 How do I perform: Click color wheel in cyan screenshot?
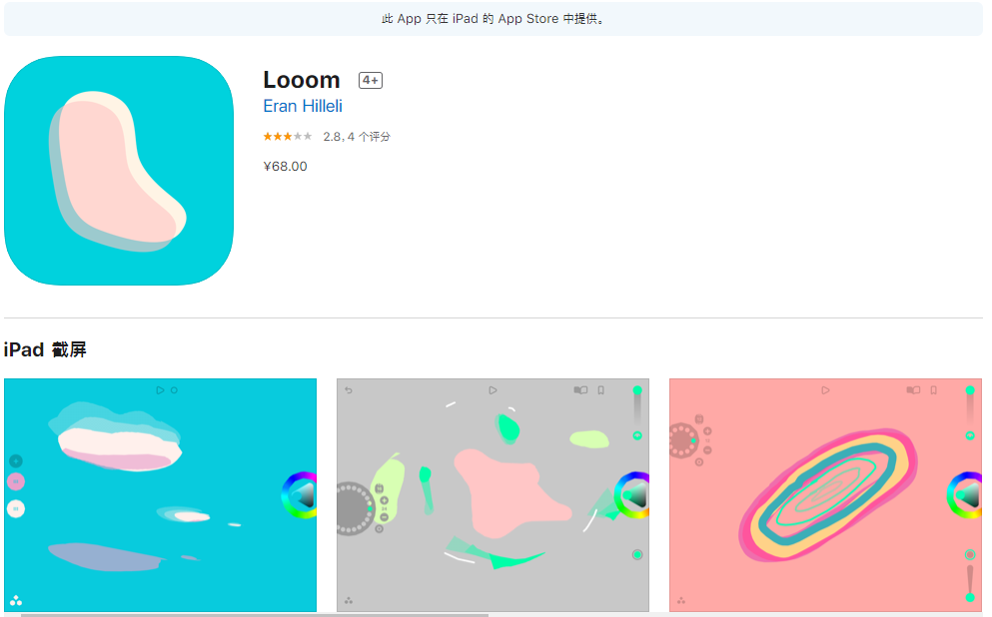point(300,495)
